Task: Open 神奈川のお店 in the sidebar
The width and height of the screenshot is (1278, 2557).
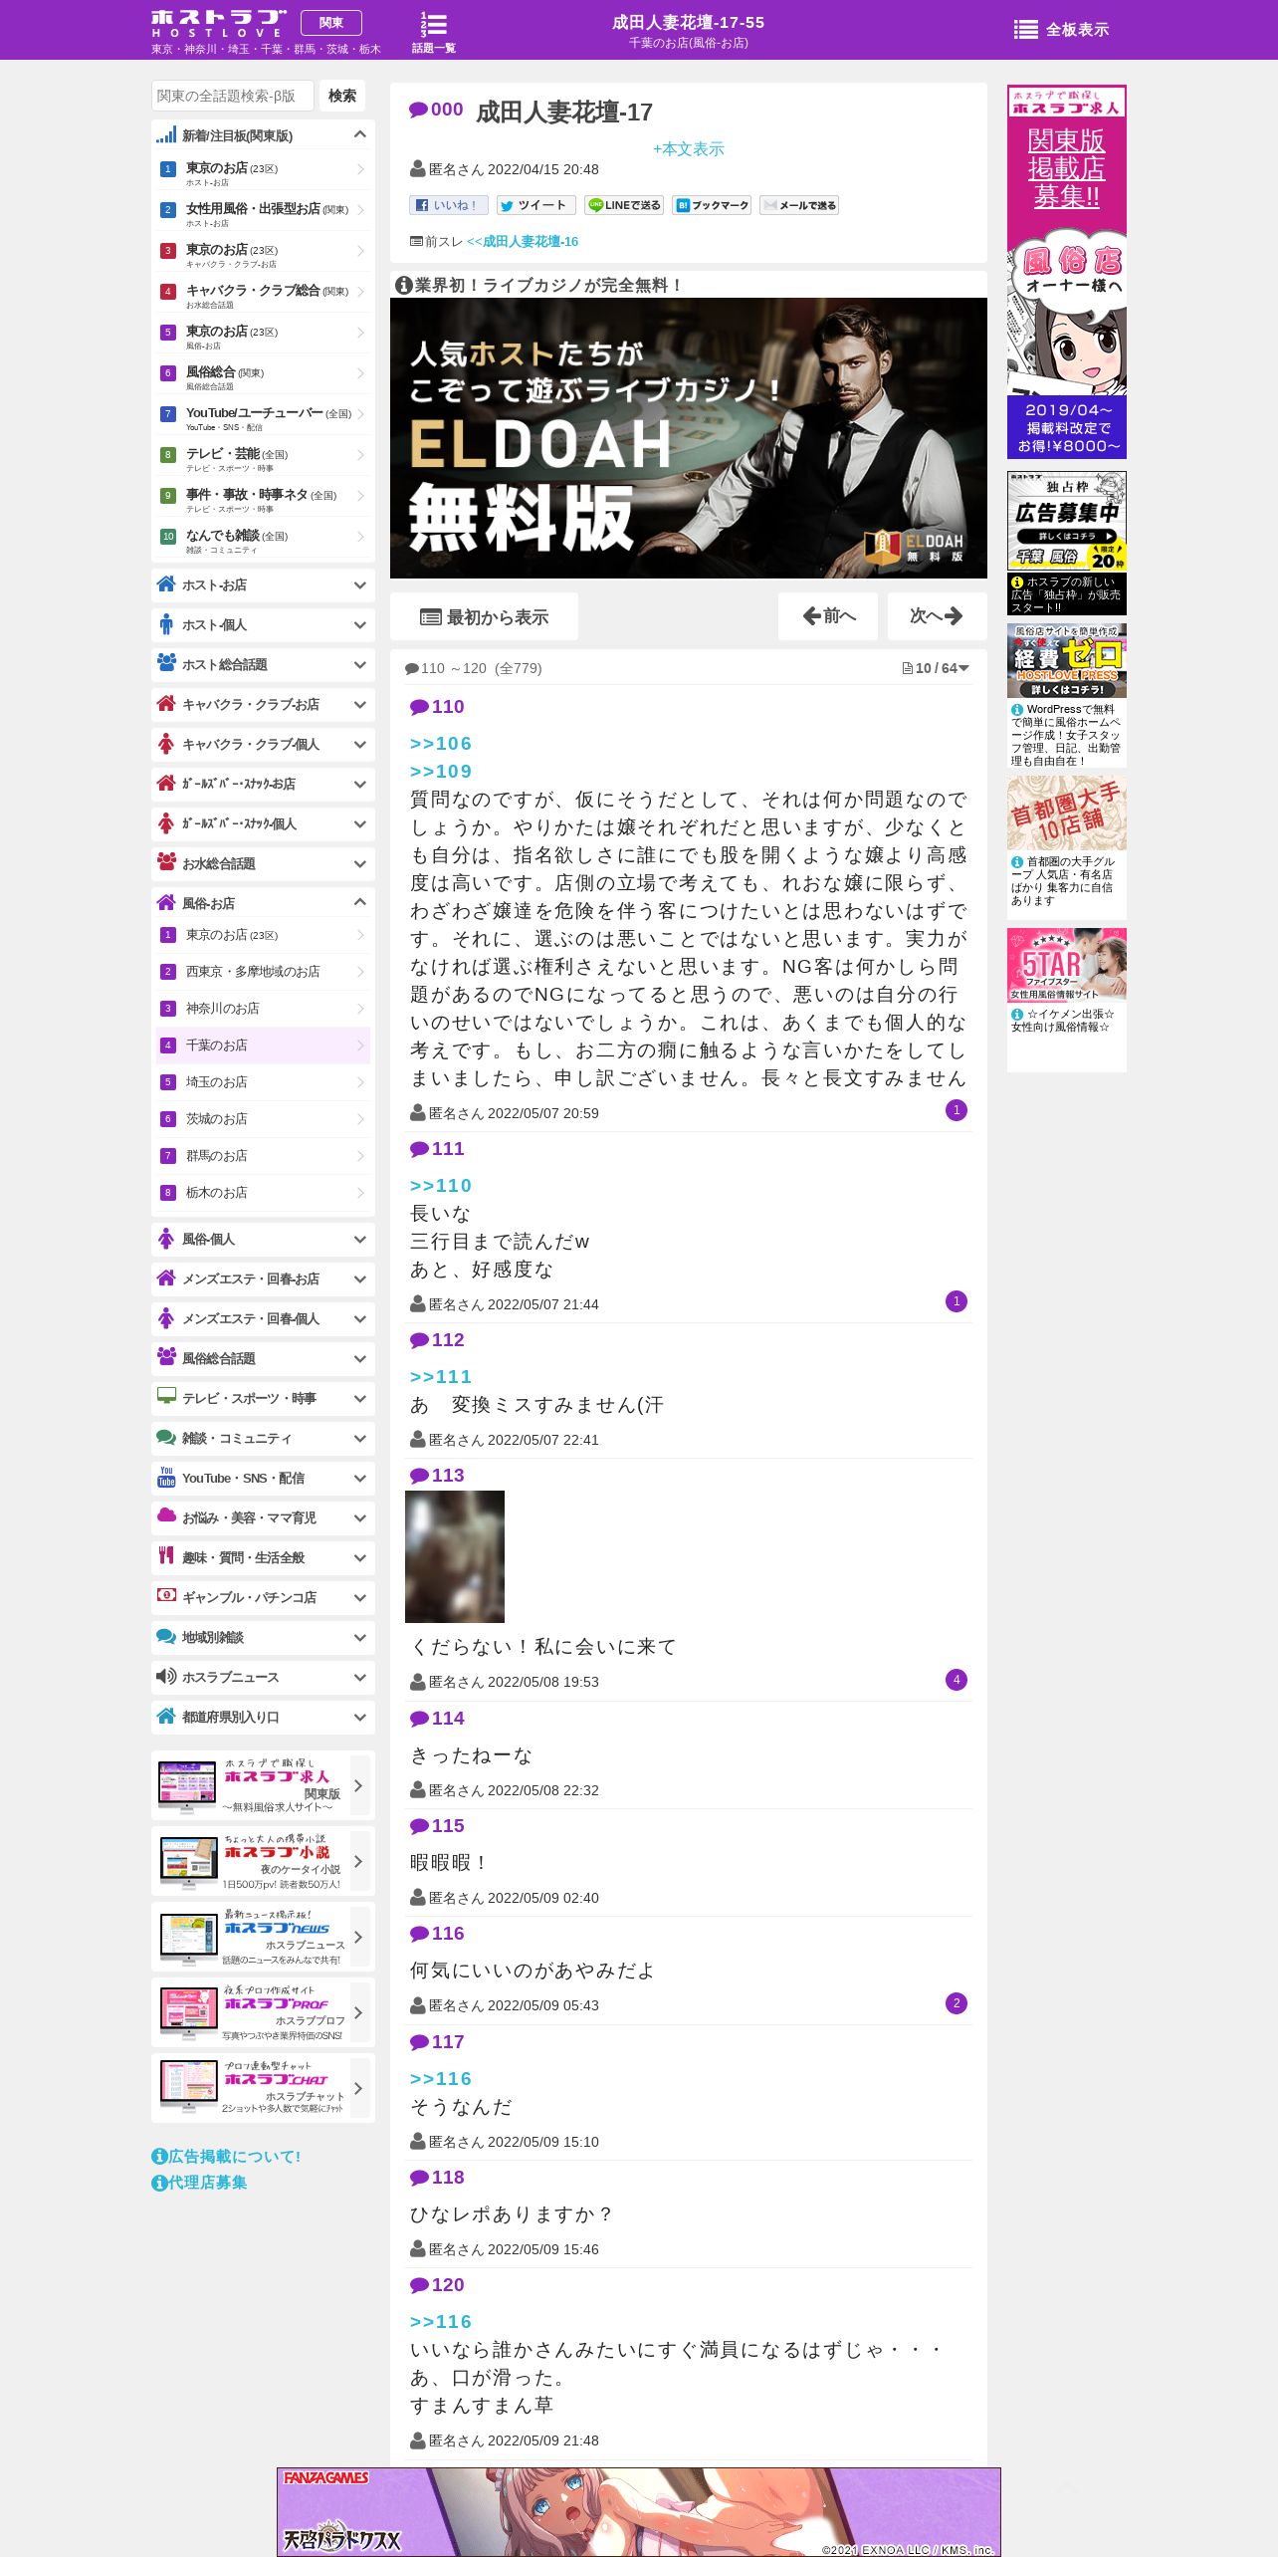Action: (263, 1009)
